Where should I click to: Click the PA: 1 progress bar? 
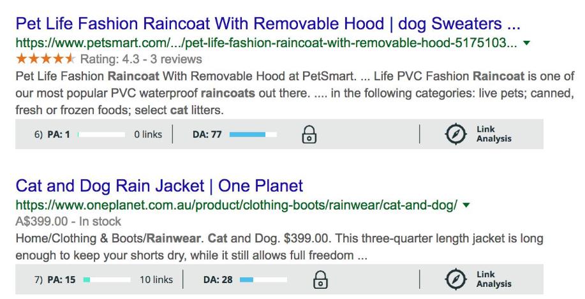[101, 135]
